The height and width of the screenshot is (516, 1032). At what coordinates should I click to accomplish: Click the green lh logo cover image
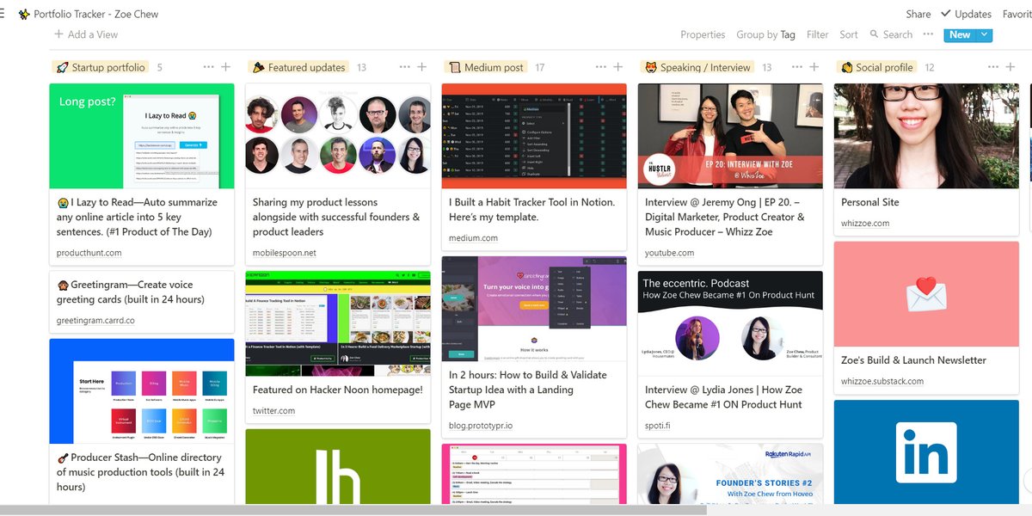click(338, 468)
